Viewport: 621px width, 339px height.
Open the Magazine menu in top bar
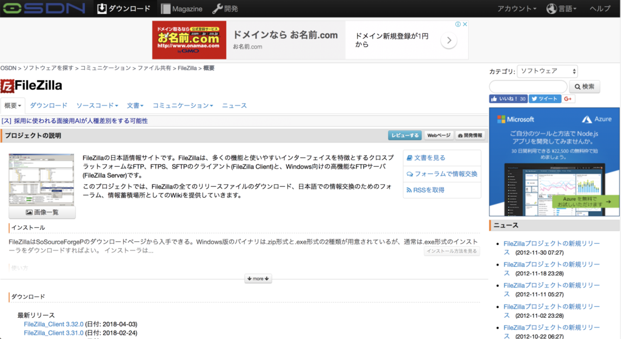click(182, 8)
